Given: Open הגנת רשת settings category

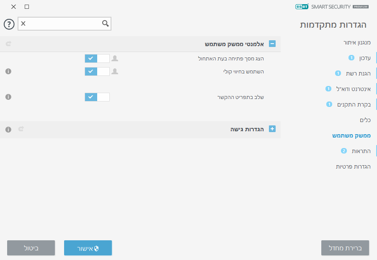Looking at the screenshot, I should [x=358, y=73].
